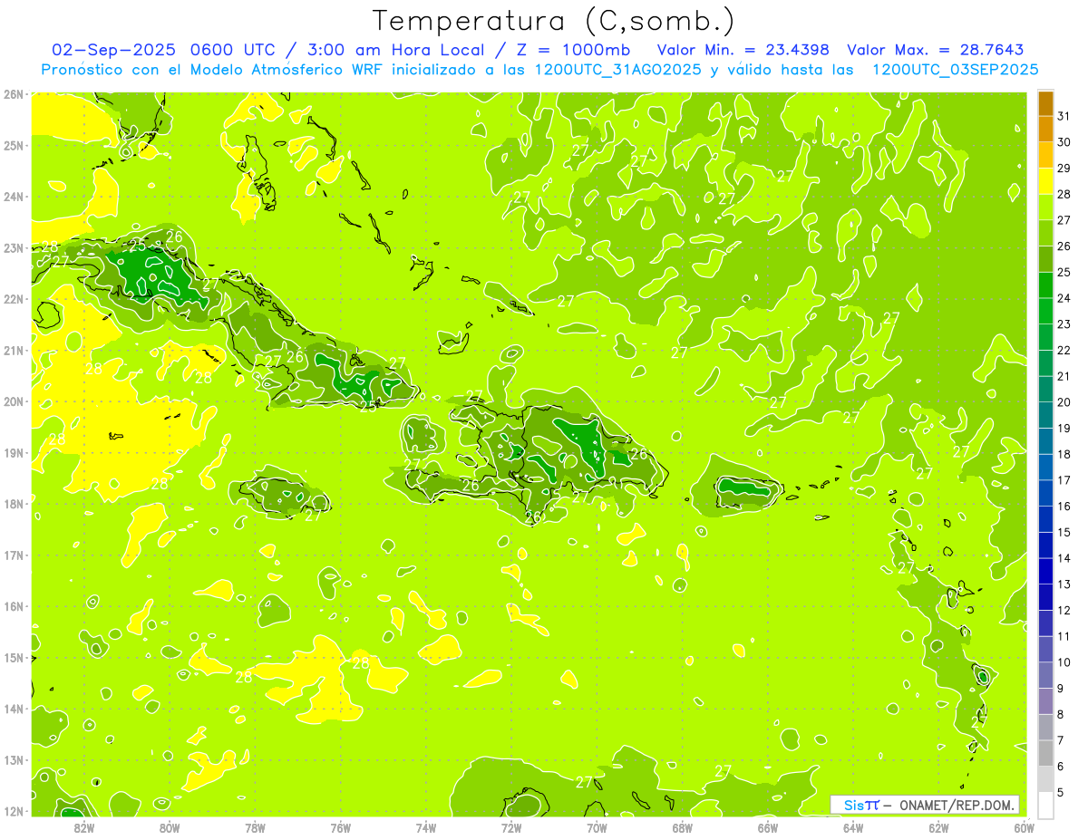Click the gray legend swatch between 6 and 7
The height and width of the screenshot is (840, 1088).
click(1045, 754)
